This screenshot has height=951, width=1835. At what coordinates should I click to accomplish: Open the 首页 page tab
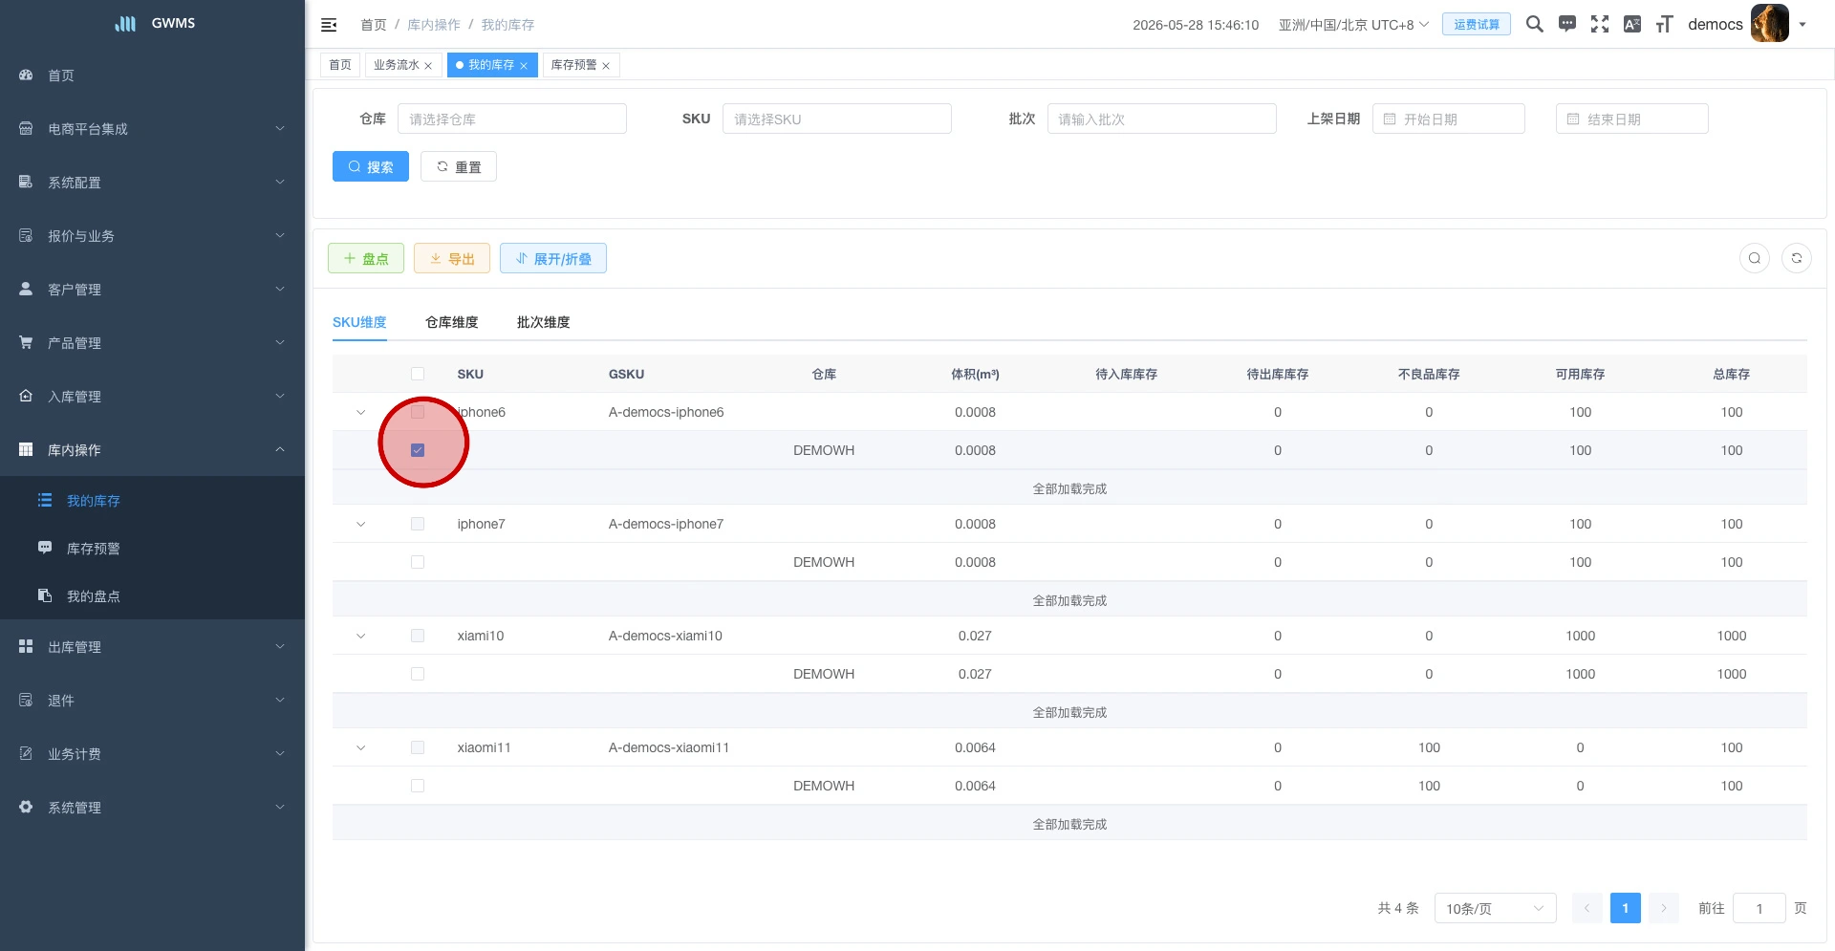[340, 65]
